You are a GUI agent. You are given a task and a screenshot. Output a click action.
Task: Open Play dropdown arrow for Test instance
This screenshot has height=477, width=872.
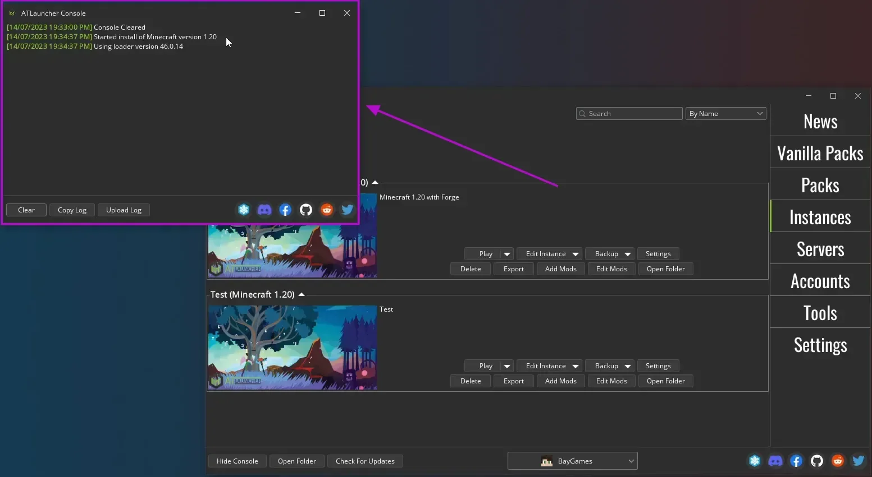[x=507, y=366]
